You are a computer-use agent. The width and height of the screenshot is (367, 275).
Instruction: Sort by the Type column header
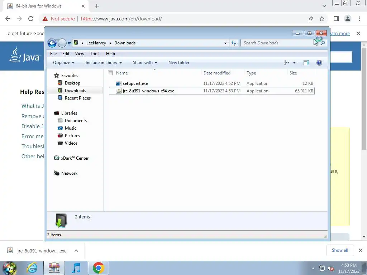(x=251, y=73)
